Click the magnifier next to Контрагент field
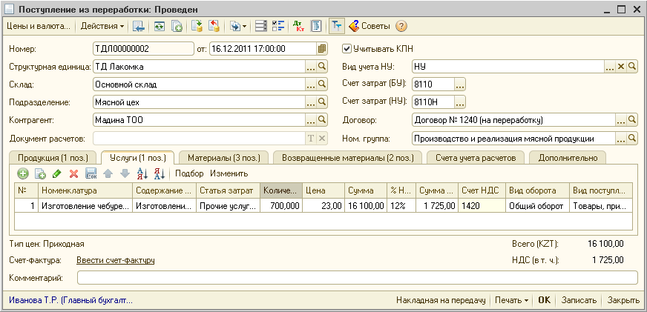Viewport: 647px width, 312px height. (x=322, y=120)
